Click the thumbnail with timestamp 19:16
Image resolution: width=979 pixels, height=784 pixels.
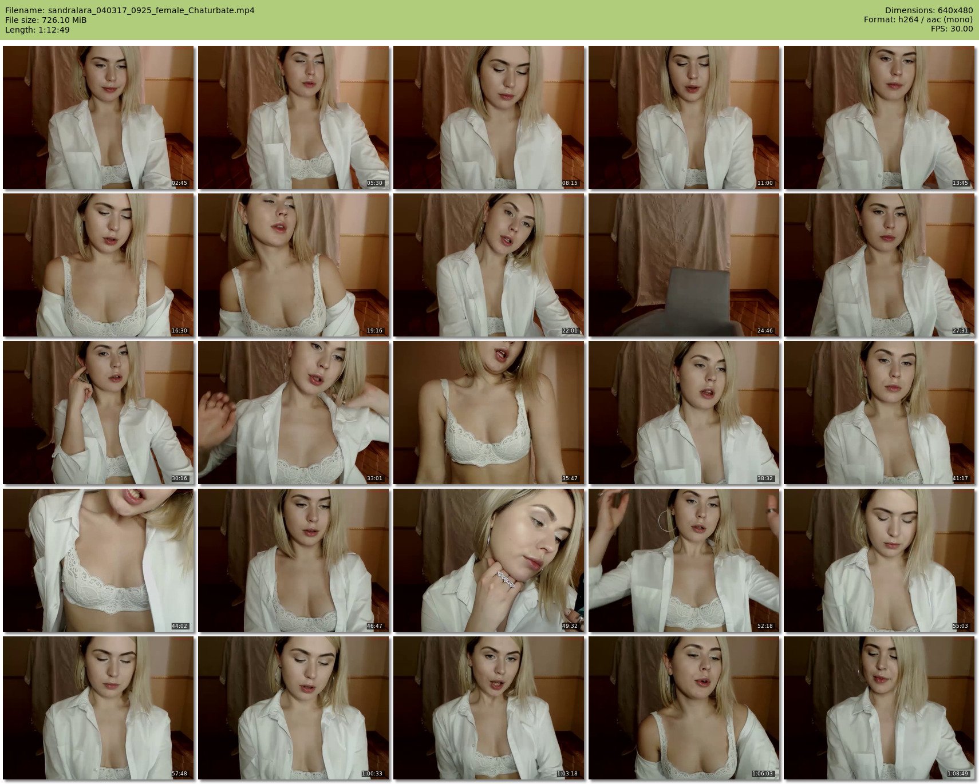(x=294, y=265)
